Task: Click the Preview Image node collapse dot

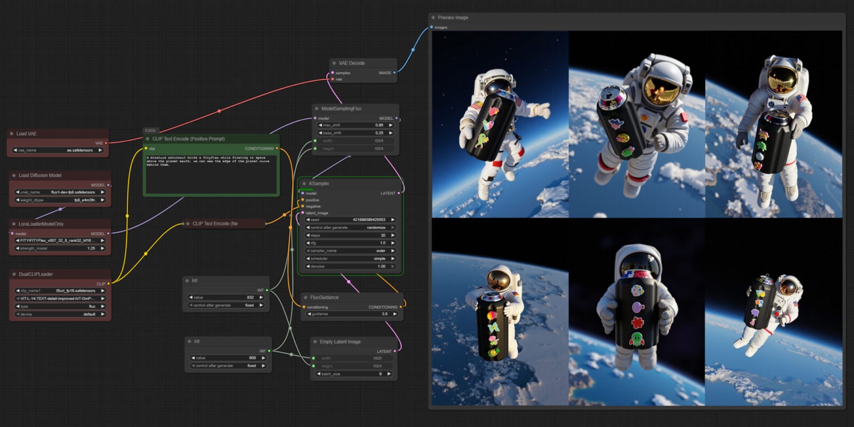Action: [433, 18]
